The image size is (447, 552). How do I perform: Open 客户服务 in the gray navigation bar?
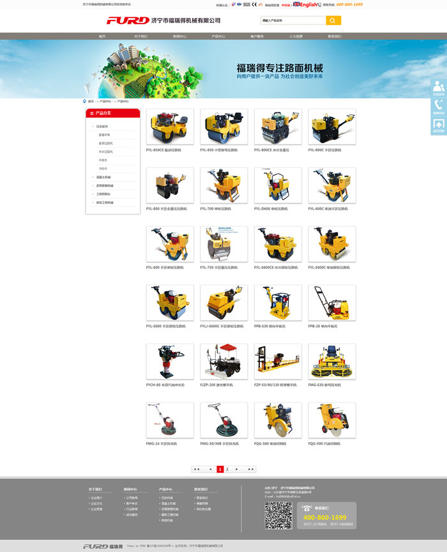(x=257, y=36)
